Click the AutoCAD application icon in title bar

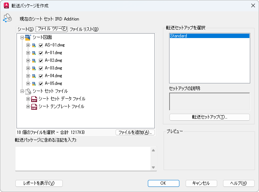(x=6, y=6)
